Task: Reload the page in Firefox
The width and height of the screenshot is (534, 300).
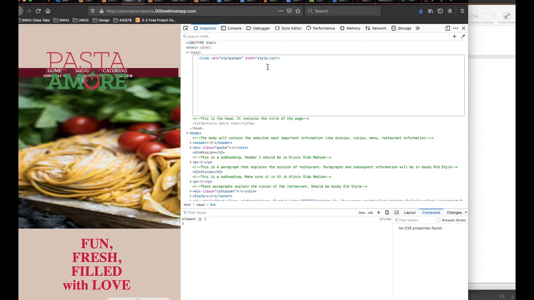Action: pyautogui.click(x=38, y=11)
